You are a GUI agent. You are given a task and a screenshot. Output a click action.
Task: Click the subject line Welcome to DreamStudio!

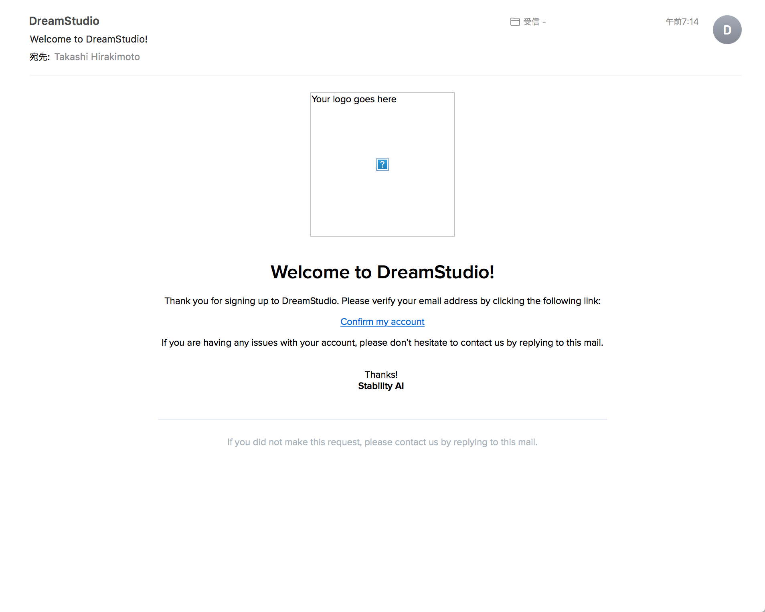89,39
